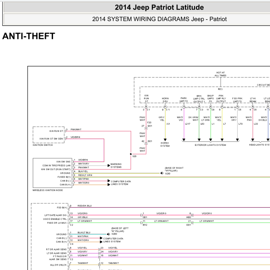
Task: Click the 'ANTI-THEFT' section heading
Action: pyautogui.click(x=29, y=36)
